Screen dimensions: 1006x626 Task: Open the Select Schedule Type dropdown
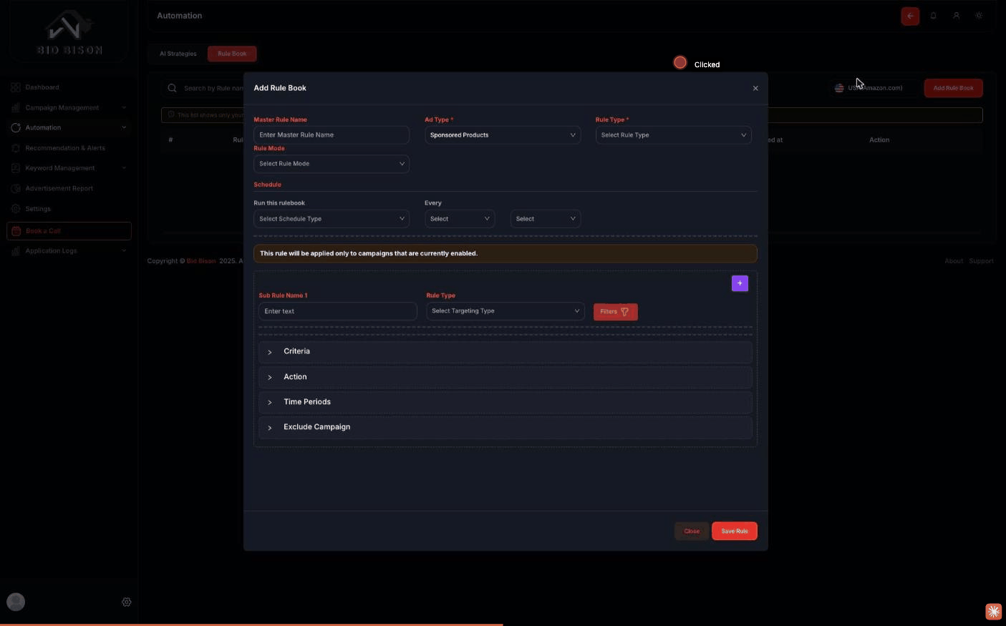coord(332,219)
